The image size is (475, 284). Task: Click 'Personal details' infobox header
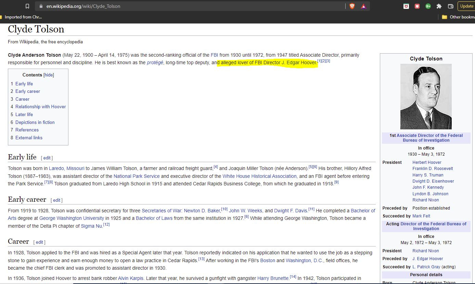[426, 275]
